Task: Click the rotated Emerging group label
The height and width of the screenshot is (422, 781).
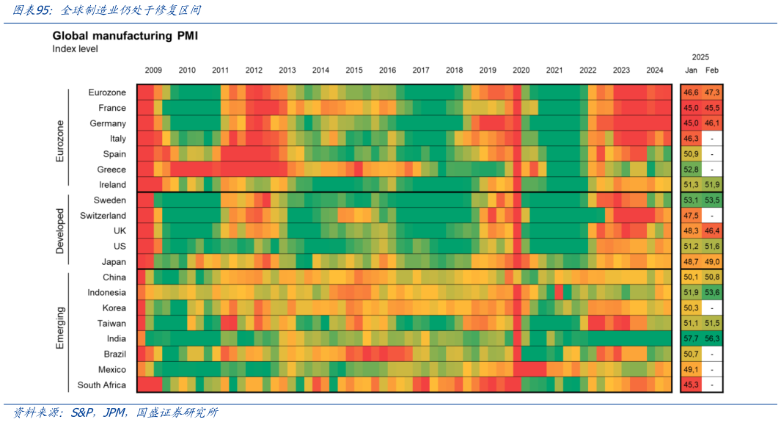Action: 60,328
